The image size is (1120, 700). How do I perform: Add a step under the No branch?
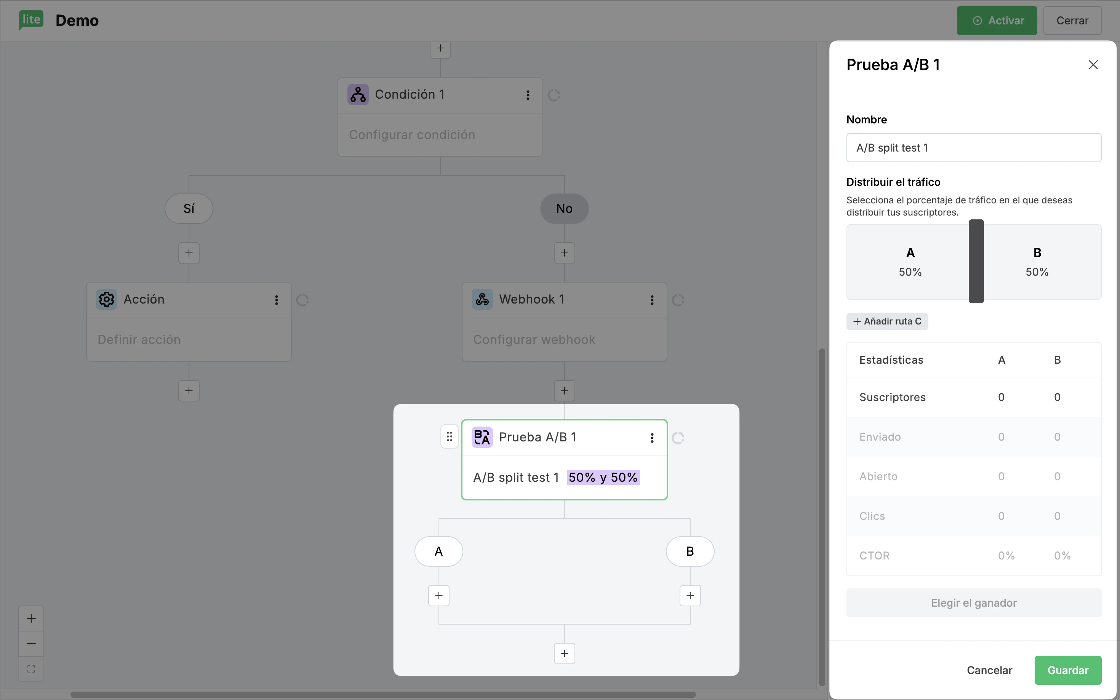point(565,253)
